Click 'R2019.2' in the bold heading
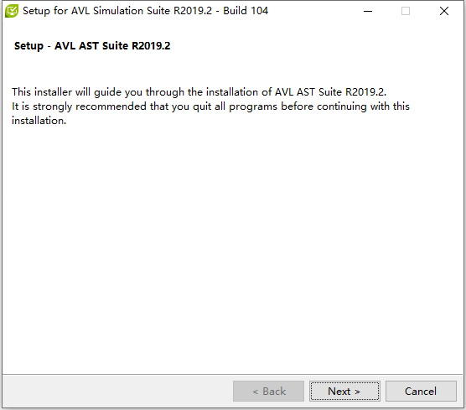Viewport: 466px width, 410px height. tap(151, 46)
